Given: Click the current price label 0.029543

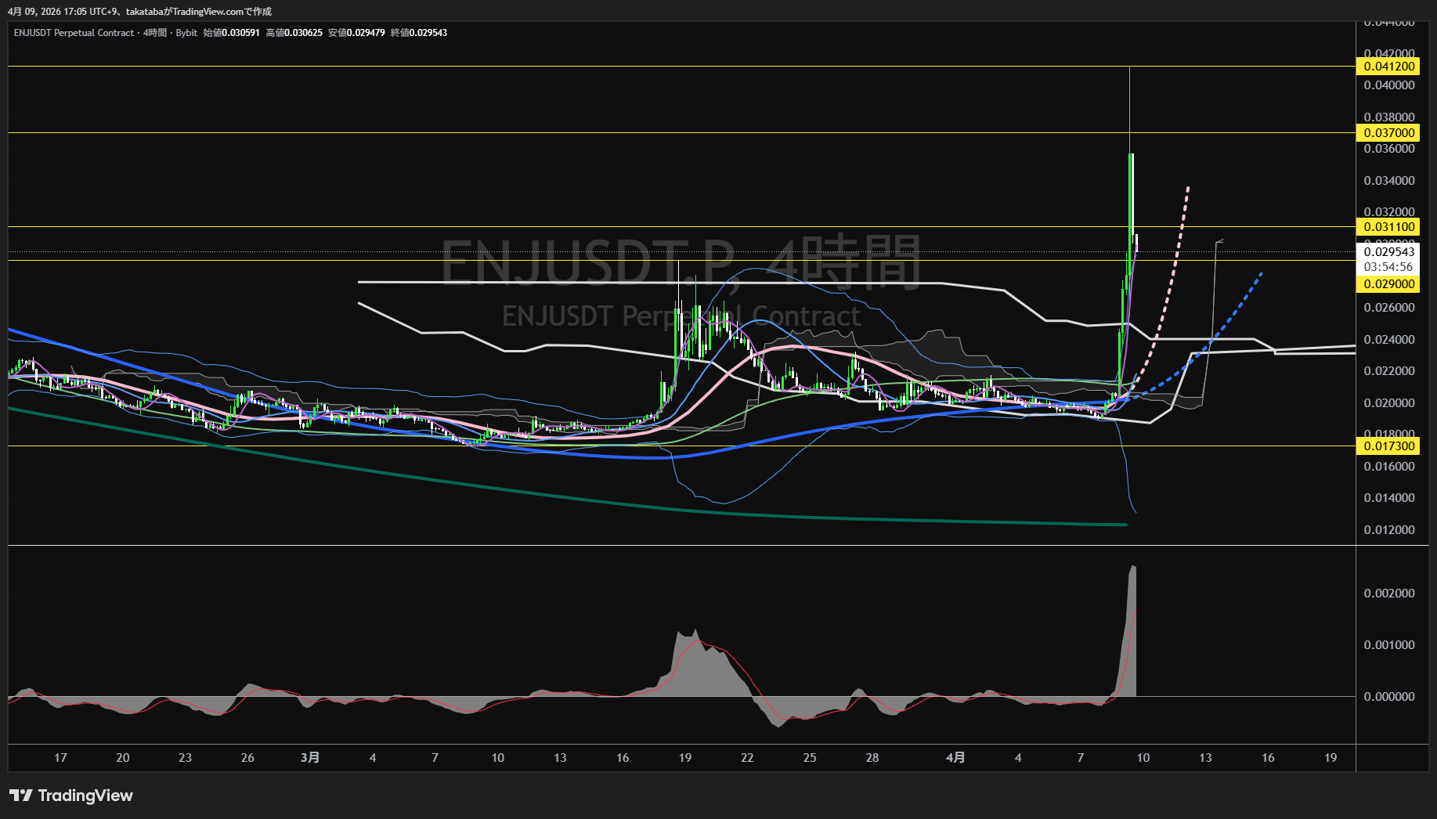Looking at the screenshot, I should pos(1388,252).
